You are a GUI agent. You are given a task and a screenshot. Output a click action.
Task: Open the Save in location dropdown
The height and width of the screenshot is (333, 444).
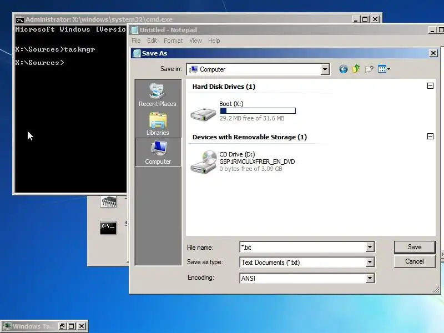coord(325,69)
